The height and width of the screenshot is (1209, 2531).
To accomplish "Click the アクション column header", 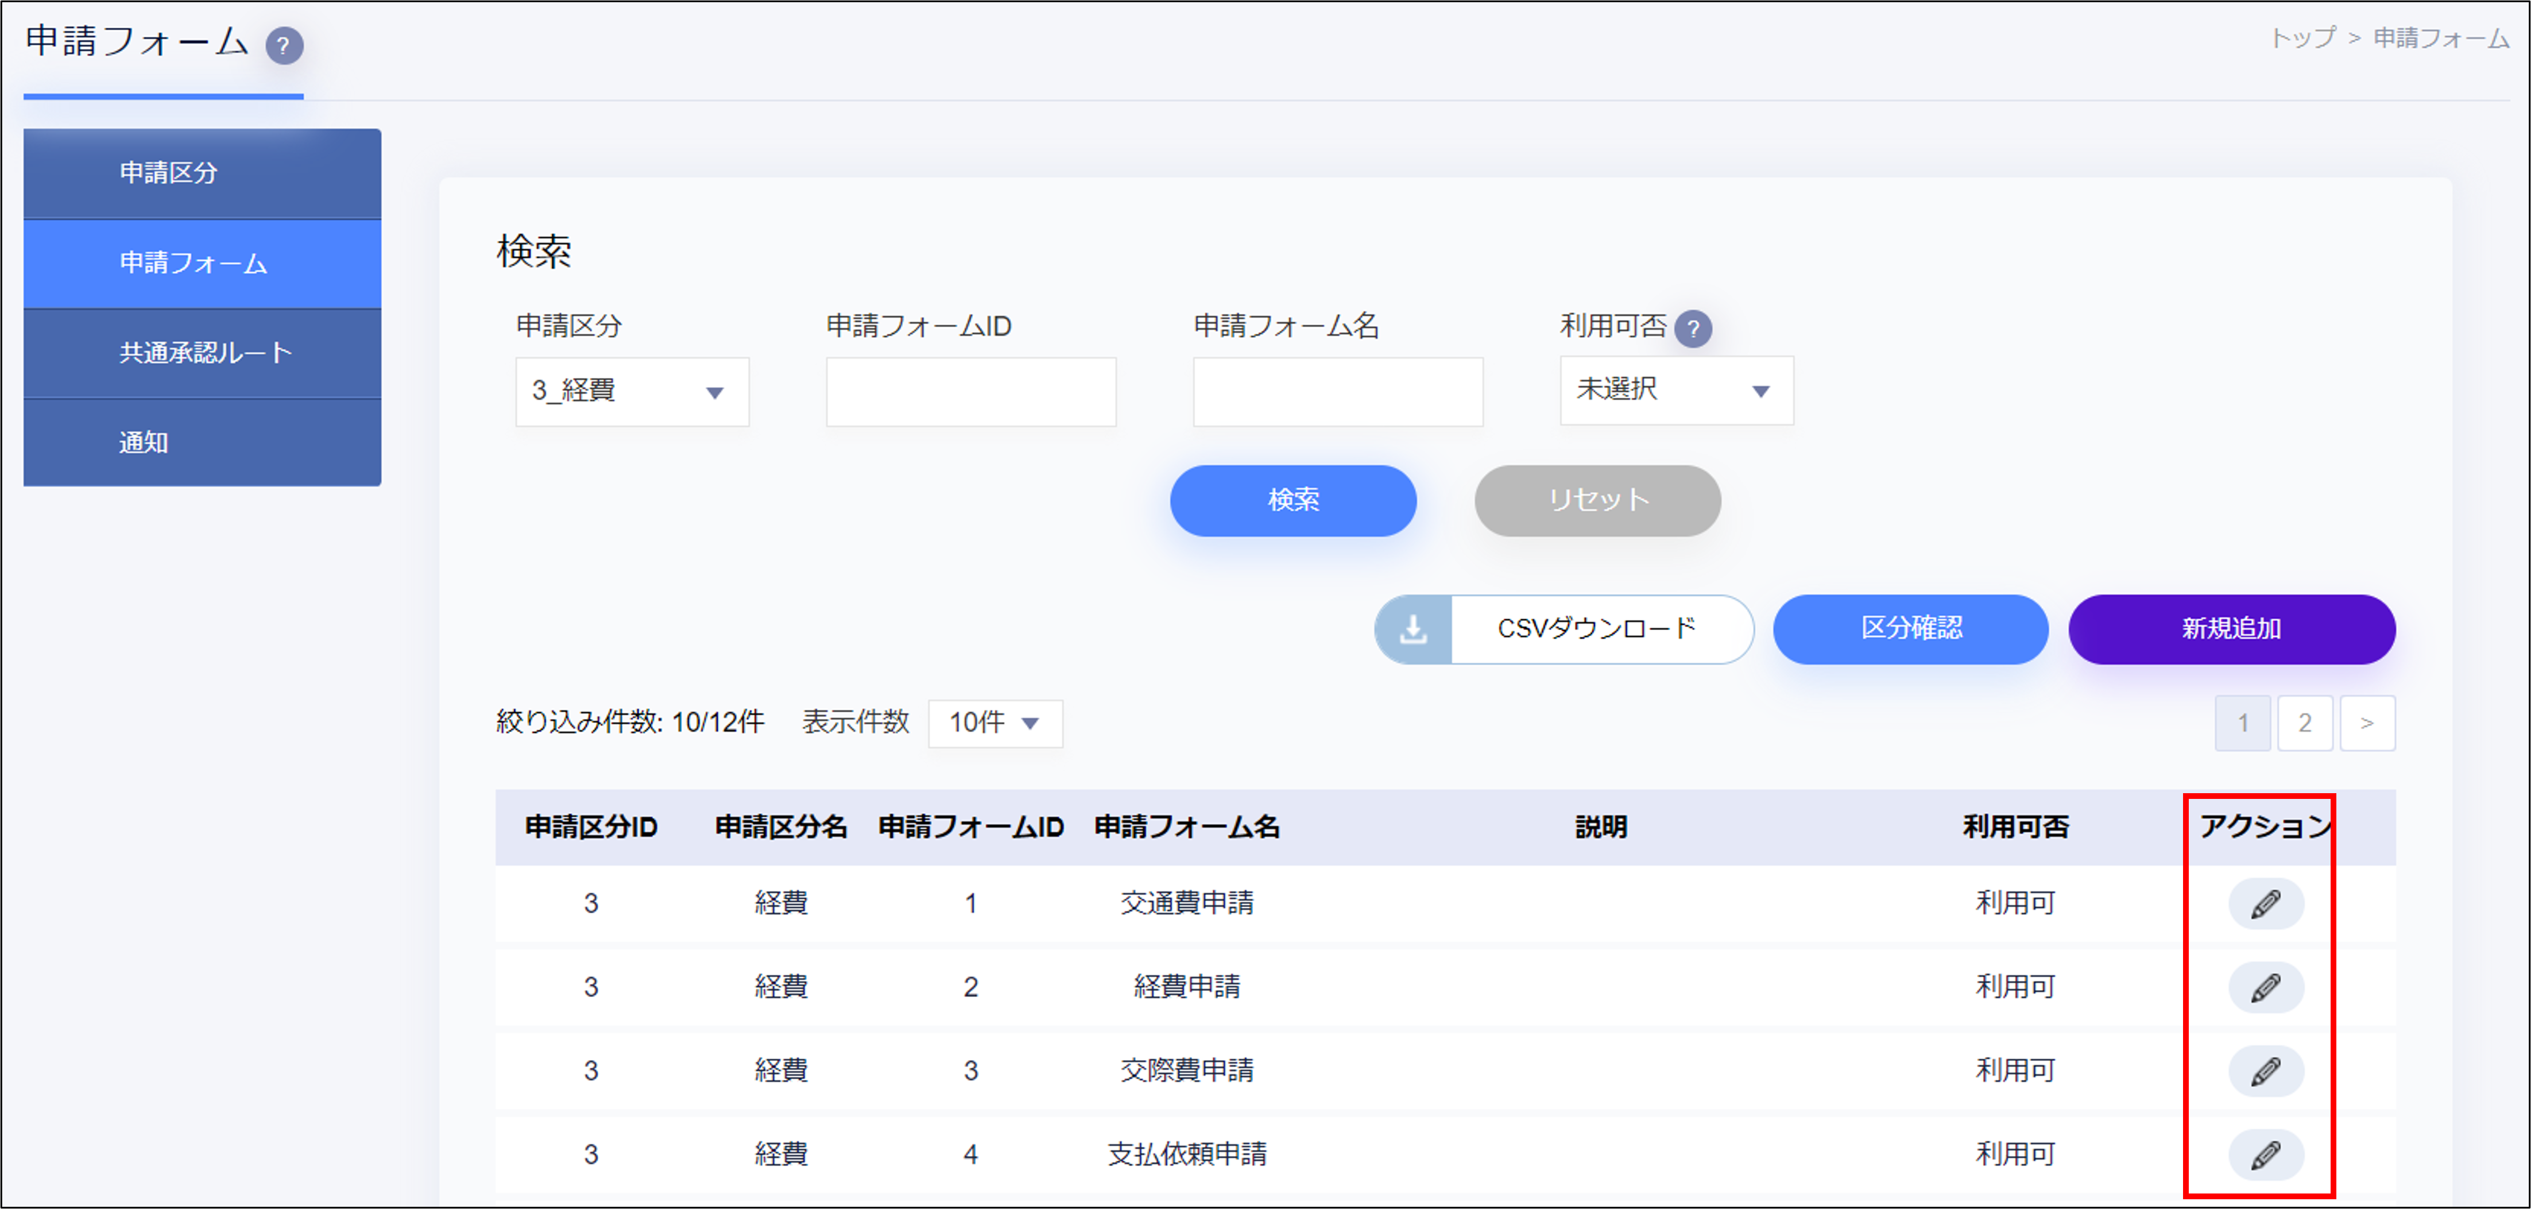I will coord(2265,826).
